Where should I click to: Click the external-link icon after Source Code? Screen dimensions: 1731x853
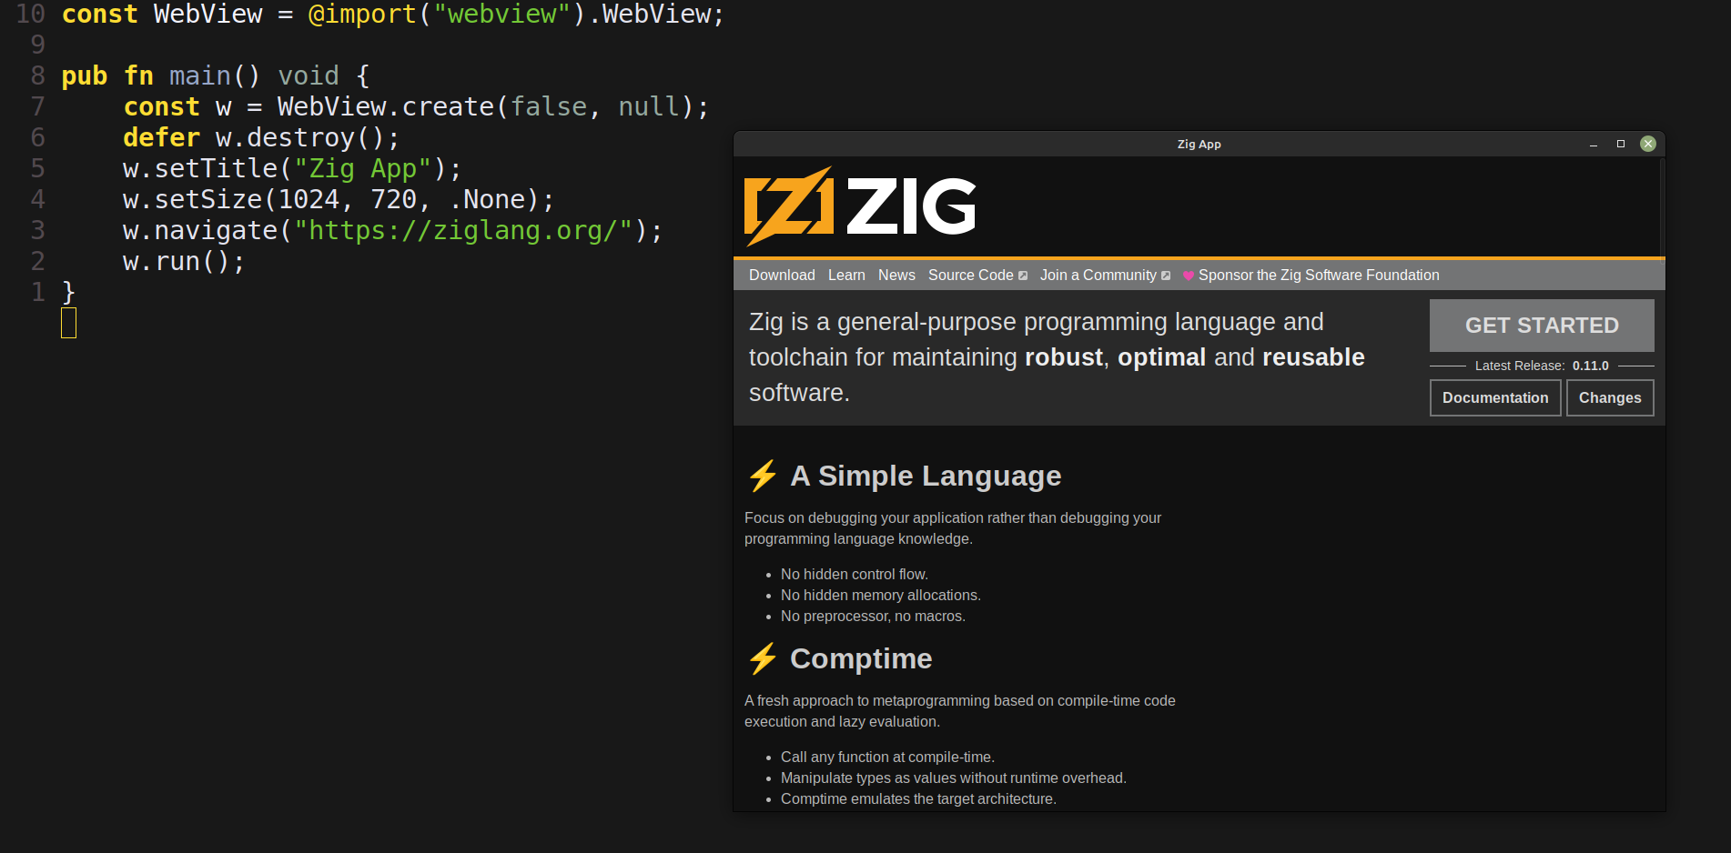1023,276
